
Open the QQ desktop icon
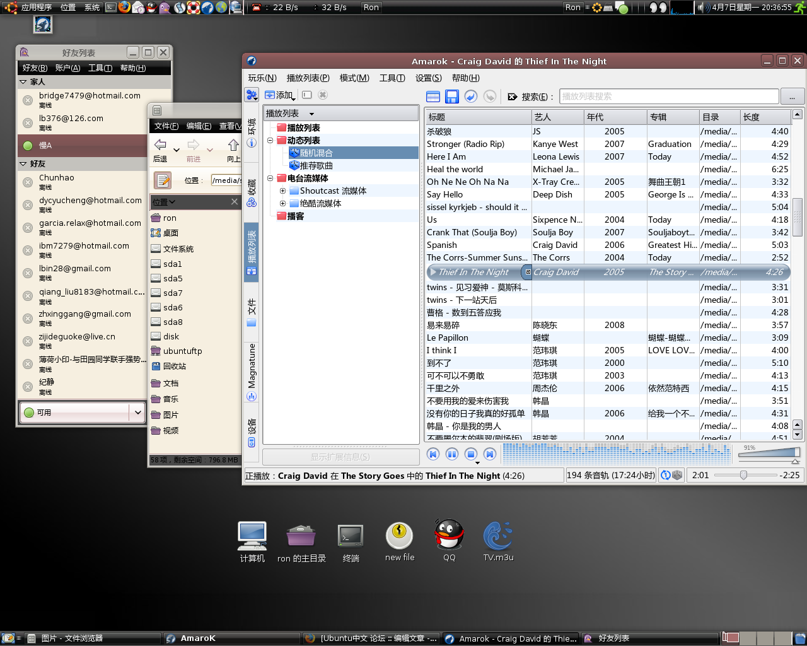click(449, 541)
